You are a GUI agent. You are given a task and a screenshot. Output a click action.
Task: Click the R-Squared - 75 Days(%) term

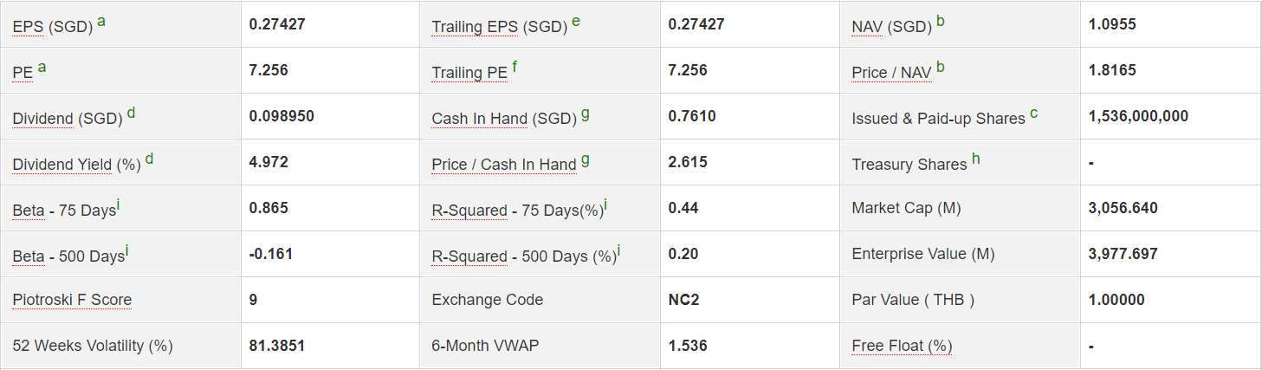pyautogui.click(x=469, y=211)
